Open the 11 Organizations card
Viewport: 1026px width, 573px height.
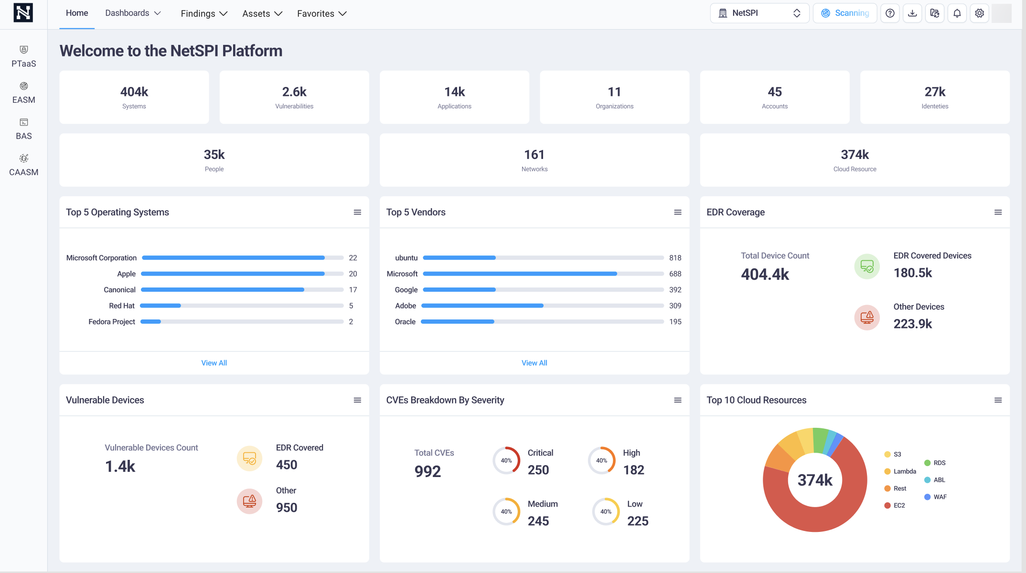click(x=615, y=97)
